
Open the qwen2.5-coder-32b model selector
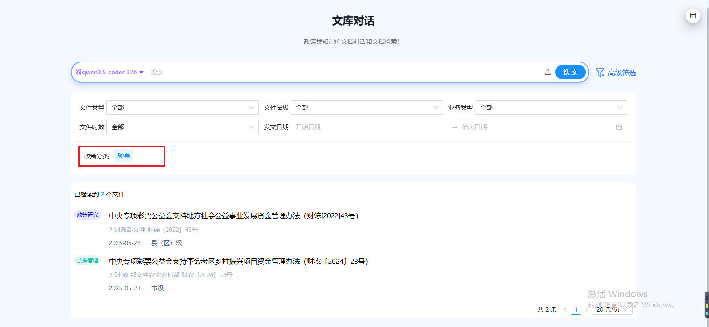coord(109,72)
